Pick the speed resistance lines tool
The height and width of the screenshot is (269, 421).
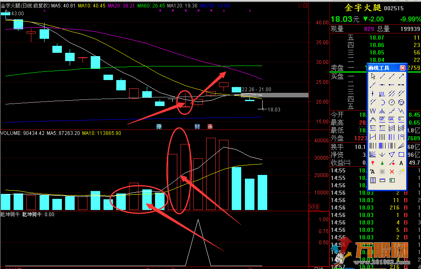[x=401, y=146]
